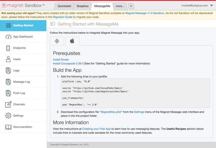Click the MagnetMax.plist link
This screenshot has height=148, width=216.
click(x=111, y=112)
